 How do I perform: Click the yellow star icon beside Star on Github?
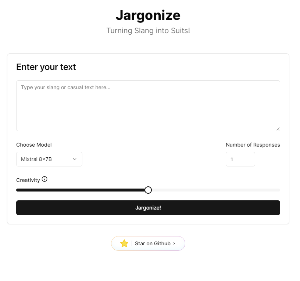click(124, 243)
